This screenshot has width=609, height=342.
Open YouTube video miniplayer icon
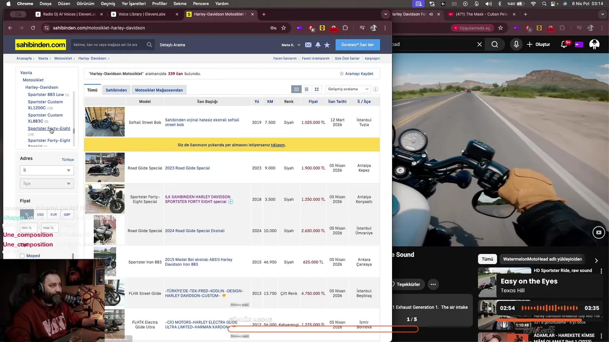(x=598, y=232)
